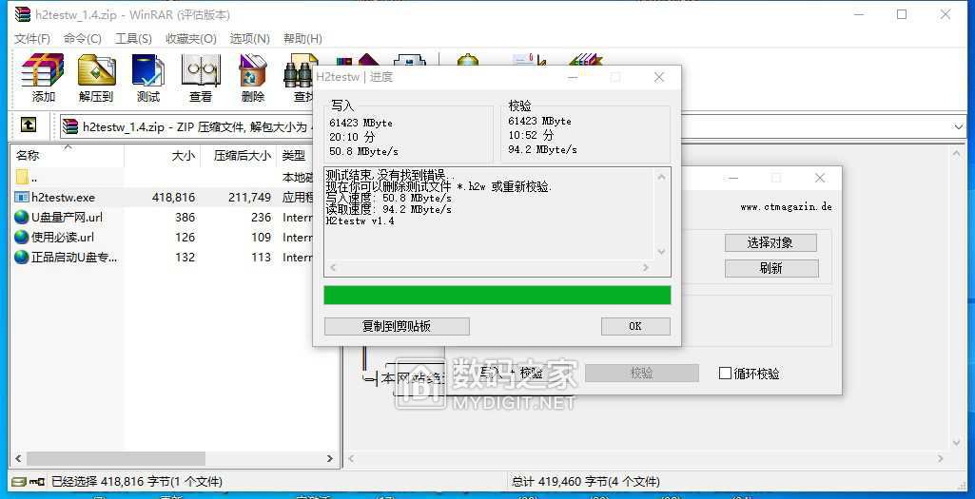Click the 刷新 button in H2testw
The height and width of the screenshot is (499, 975).
771,268
